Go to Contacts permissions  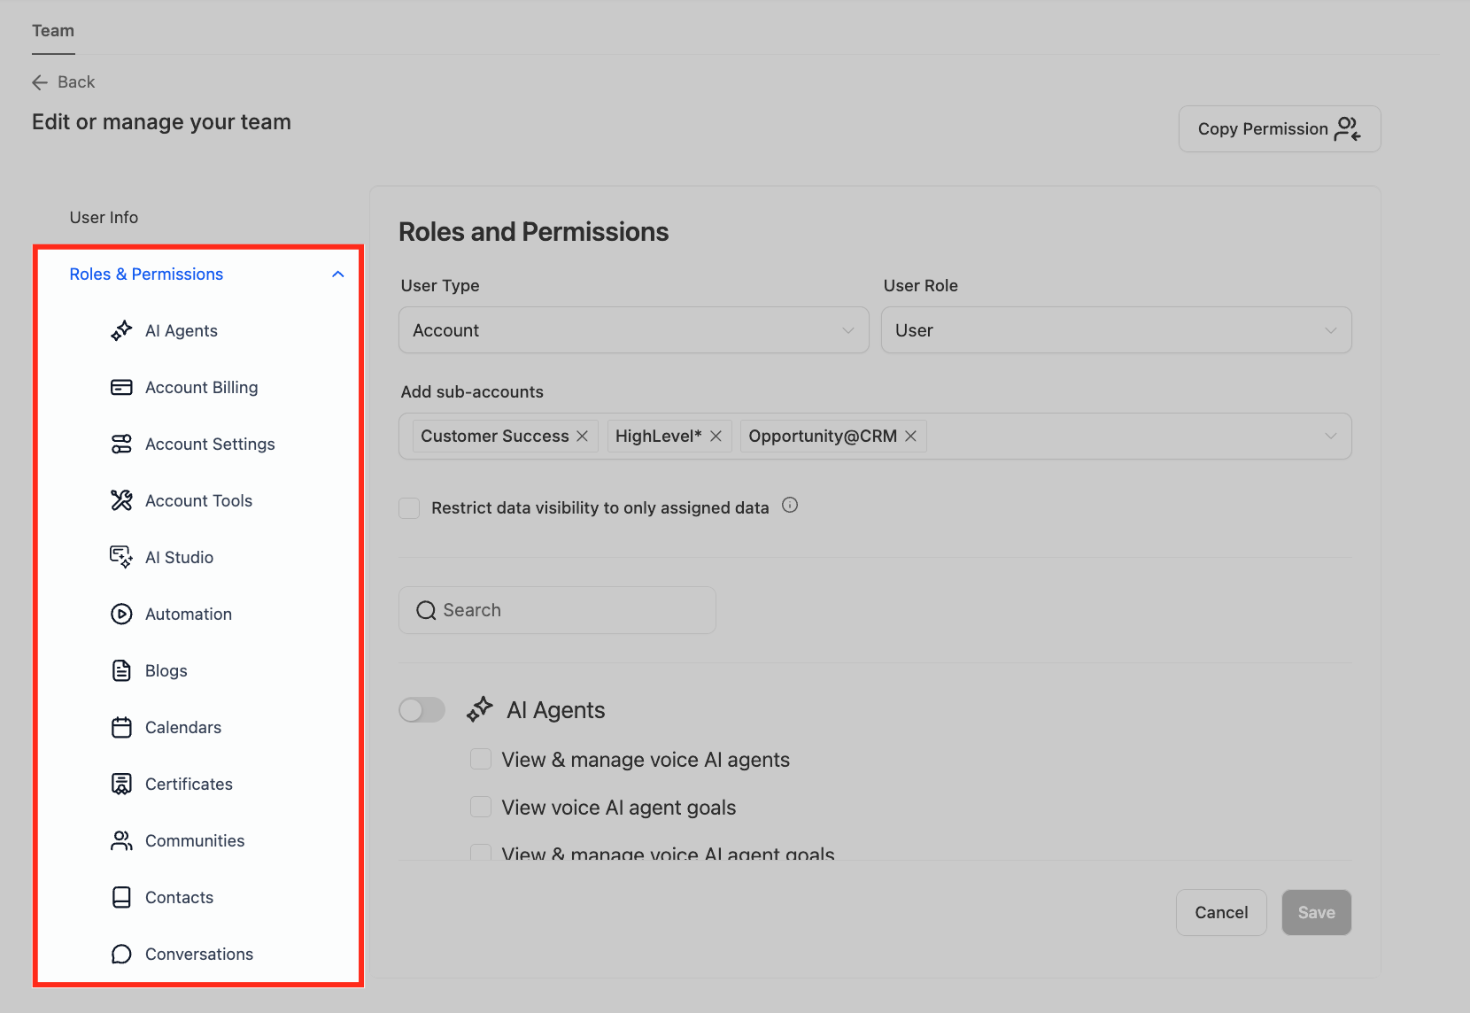coord(180,897)
